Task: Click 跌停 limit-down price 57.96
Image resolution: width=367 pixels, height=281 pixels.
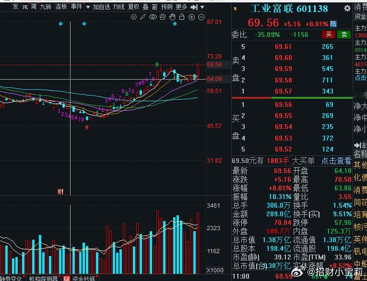Action: [x=343, y=222]
